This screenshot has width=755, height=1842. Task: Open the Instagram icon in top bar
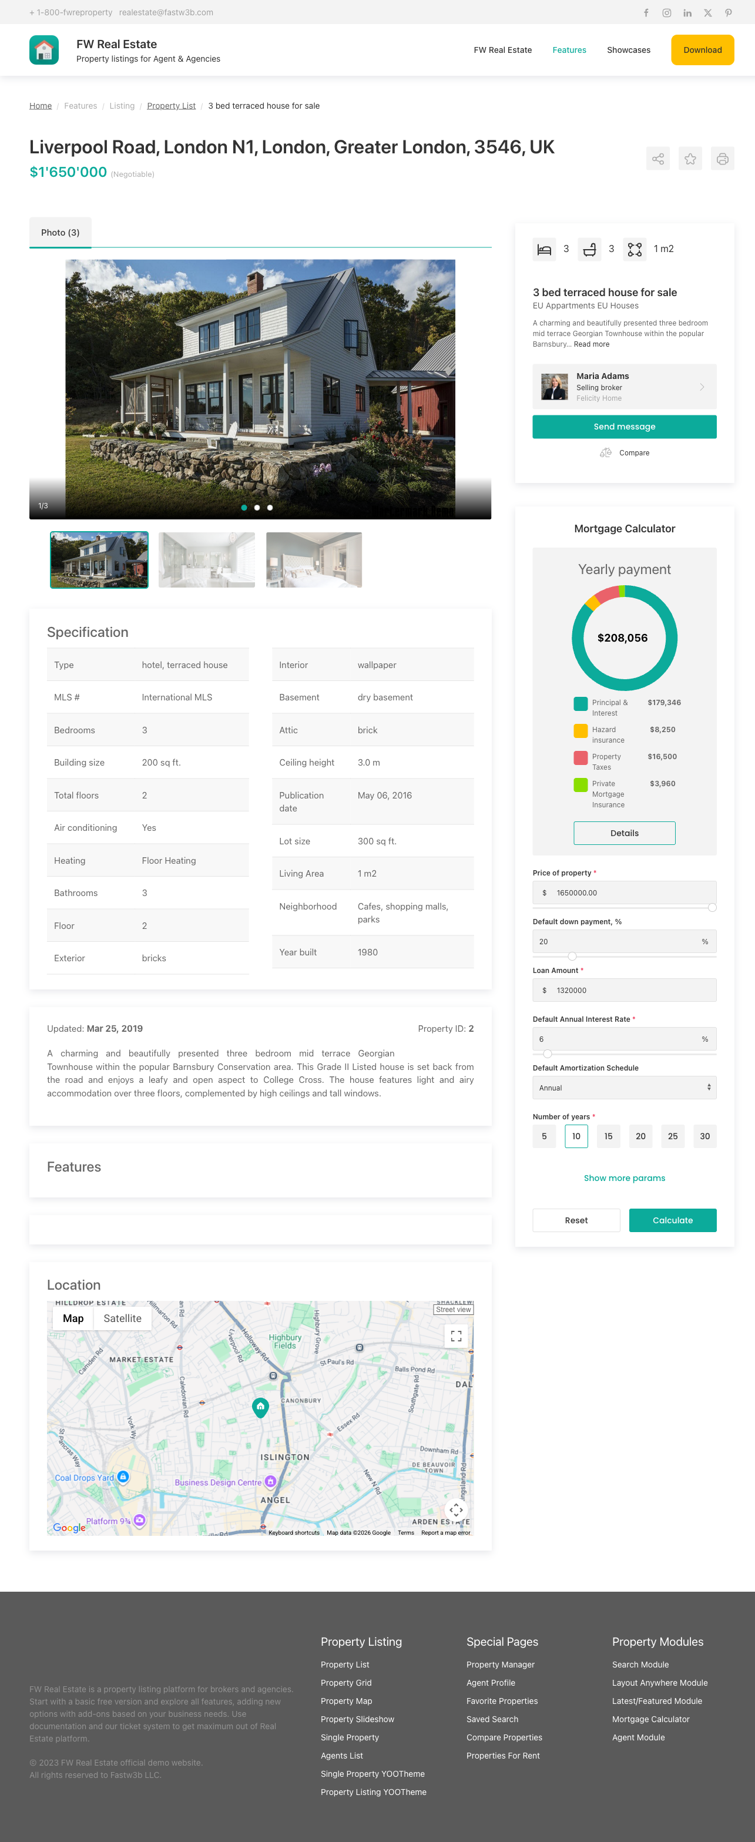666,13
